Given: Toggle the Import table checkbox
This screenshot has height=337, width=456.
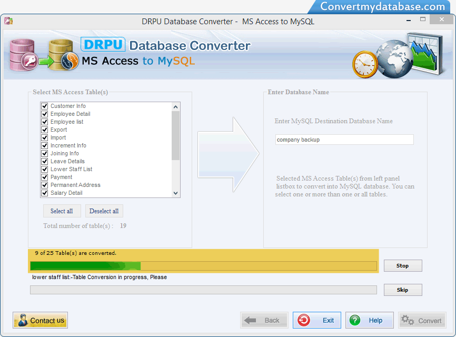Looking at the screenshot, I should (45, 137).
